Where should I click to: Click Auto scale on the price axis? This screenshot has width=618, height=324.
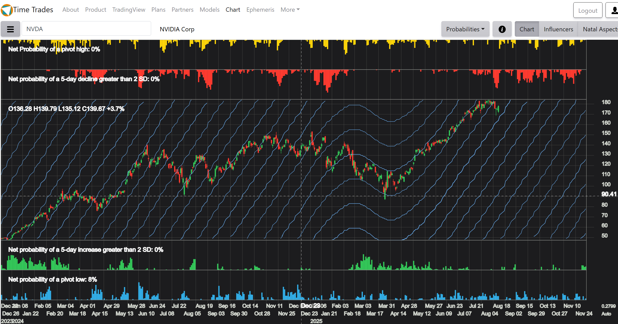[x=606, y=314]
